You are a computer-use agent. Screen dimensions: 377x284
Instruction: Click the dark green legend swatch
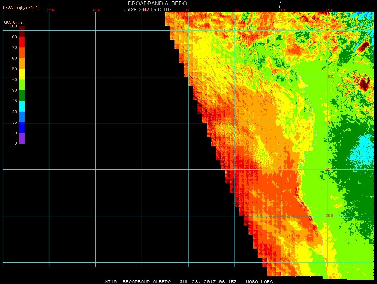(22, 96)
